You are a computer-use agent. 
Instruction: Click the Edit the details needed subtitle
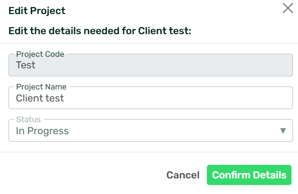tap(100, 31)
